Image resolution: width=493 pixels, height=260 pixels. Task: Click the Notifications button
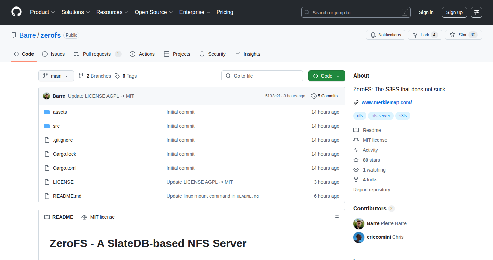pos(386,35)
